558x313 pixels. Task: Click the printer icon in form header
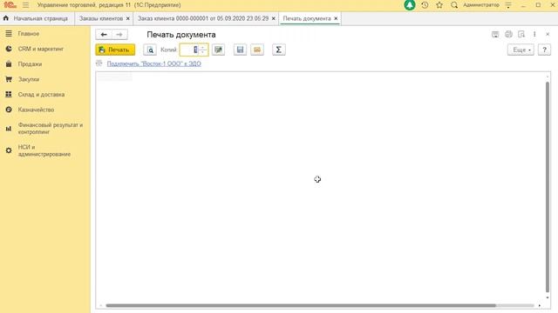(508, 34)
